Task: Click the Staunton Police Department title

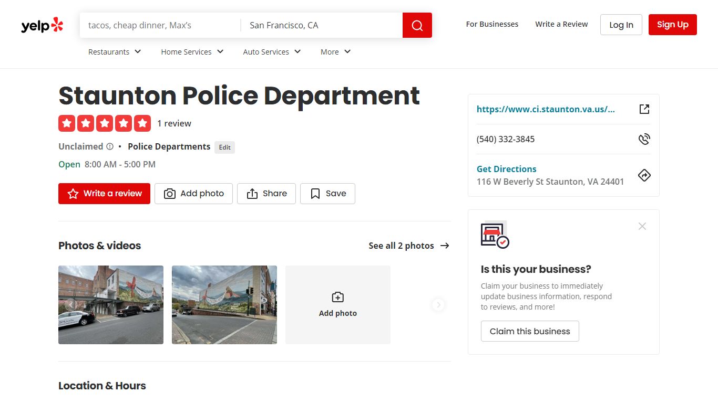Action: point(239,96)
